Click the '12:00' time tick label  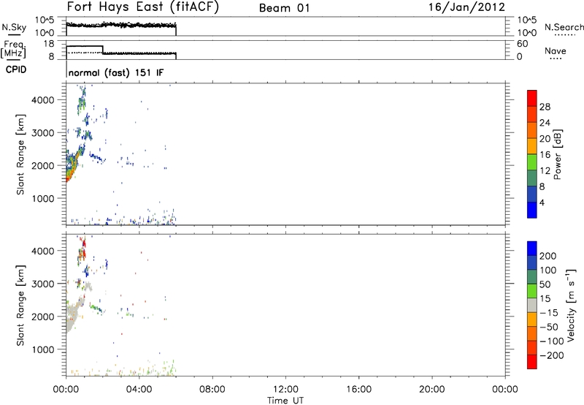285,390
